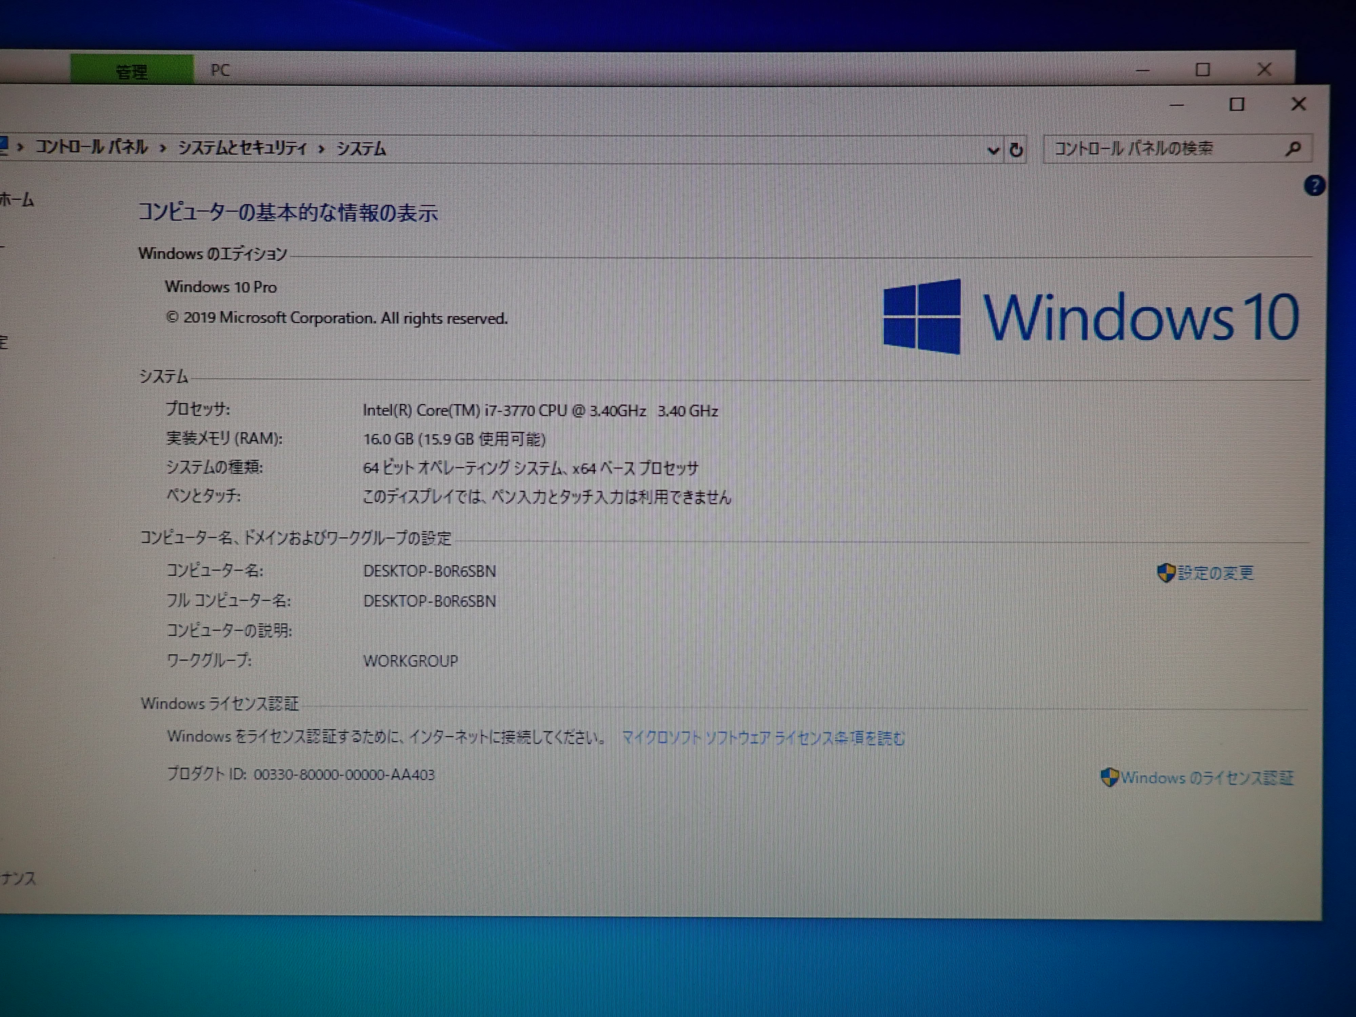
Task: Click 設定の変更 link
Action: pyautogui.click(x=1216, y=573)
